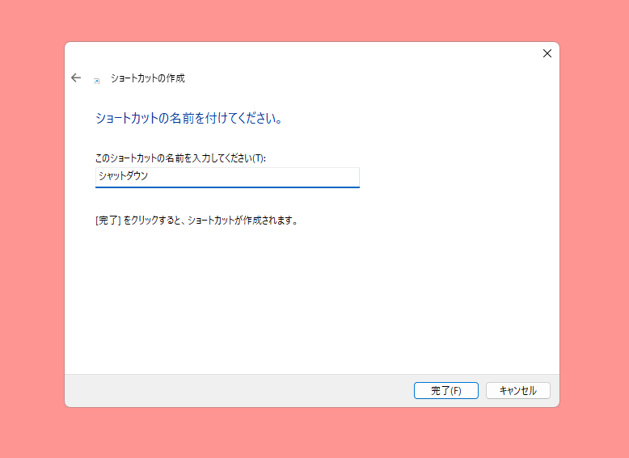Click the bracketed [完了] word in the instruction
The width and height of the screenshot is (629, 458).
[108, 221]
